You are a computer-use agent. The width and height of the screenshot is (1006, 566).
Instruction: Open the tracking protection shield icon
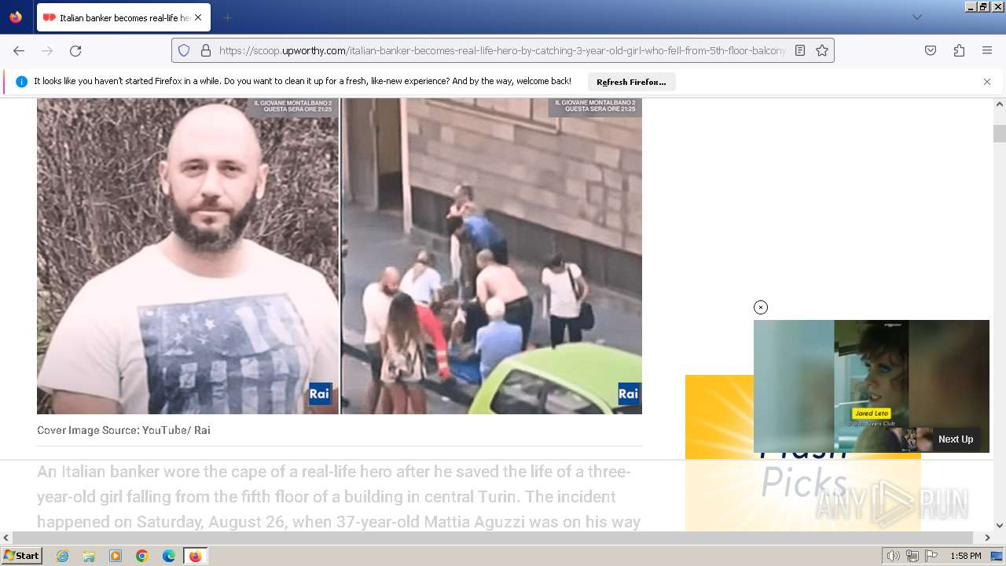click(x=184, y=50)
